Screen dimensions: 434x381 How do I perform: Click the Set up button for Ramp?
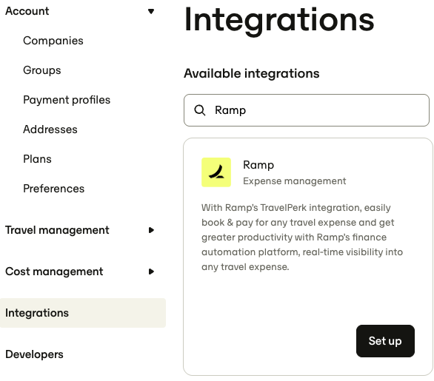385,341
